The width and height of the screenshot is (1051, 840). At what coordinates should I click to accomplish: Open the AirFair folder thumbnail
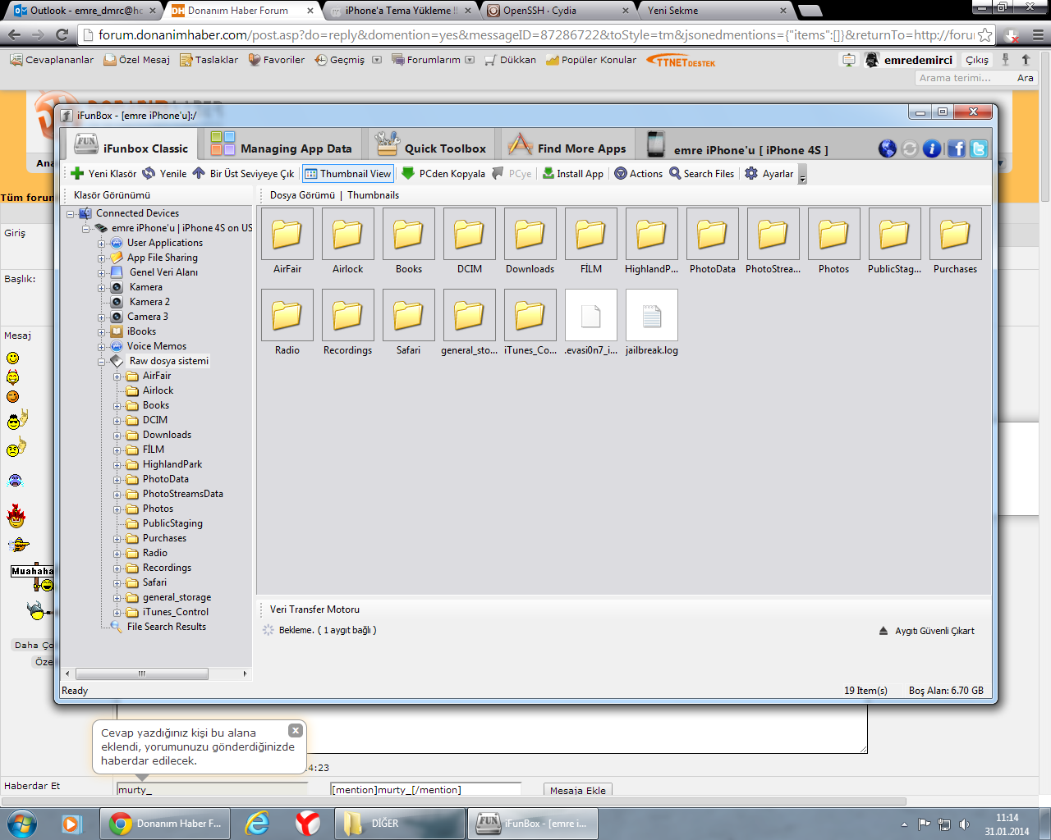(287, 241)
